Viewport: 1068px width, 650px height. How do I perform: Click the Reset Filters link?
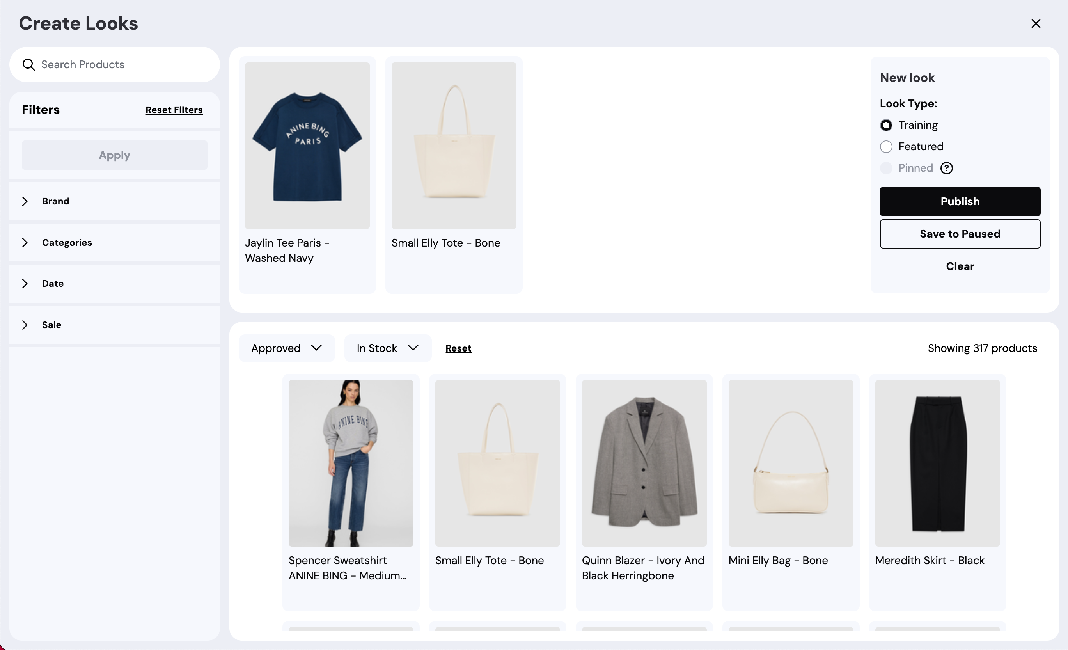tap(174, 110)
